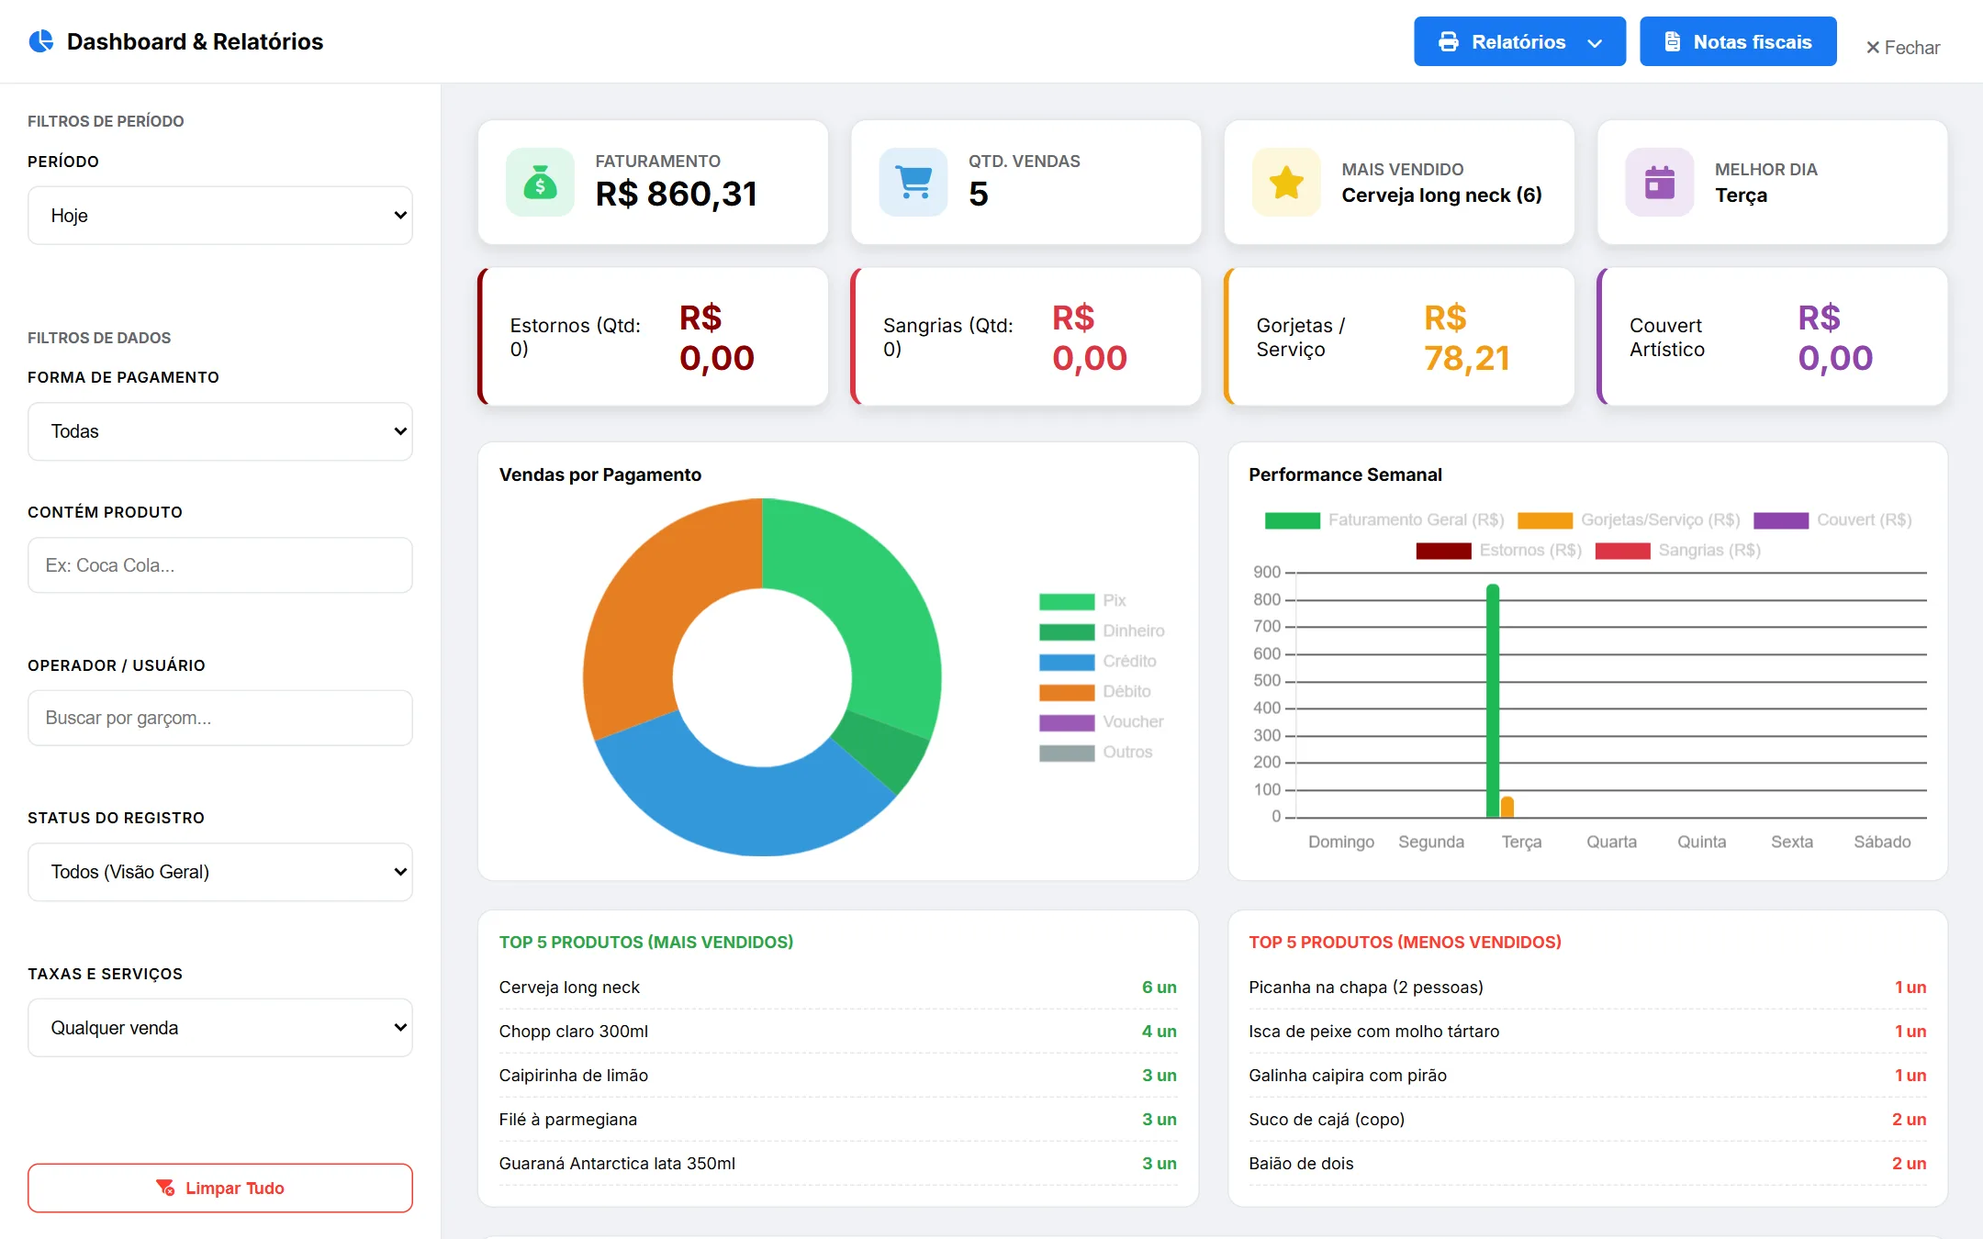Click the Limpar Tudo button
This screenshot has height=1239, width=1983.
[220, 1188]
